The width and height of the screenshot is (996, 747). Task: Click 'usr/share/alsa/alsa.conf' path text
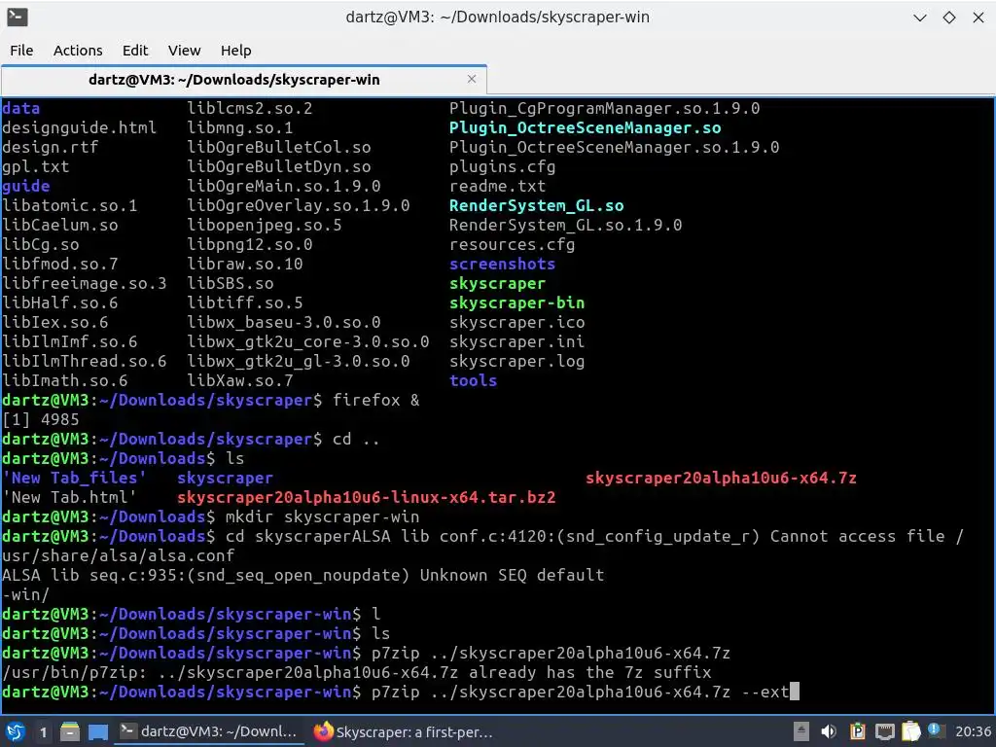[x=118, y=555]
